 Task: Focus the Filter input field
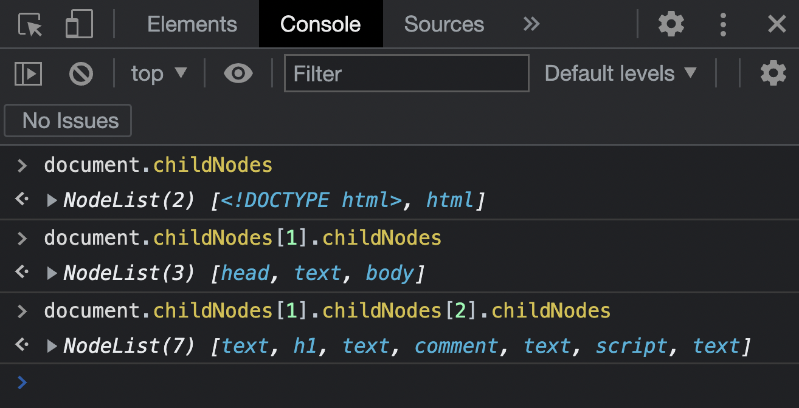(x=406, y=74)
